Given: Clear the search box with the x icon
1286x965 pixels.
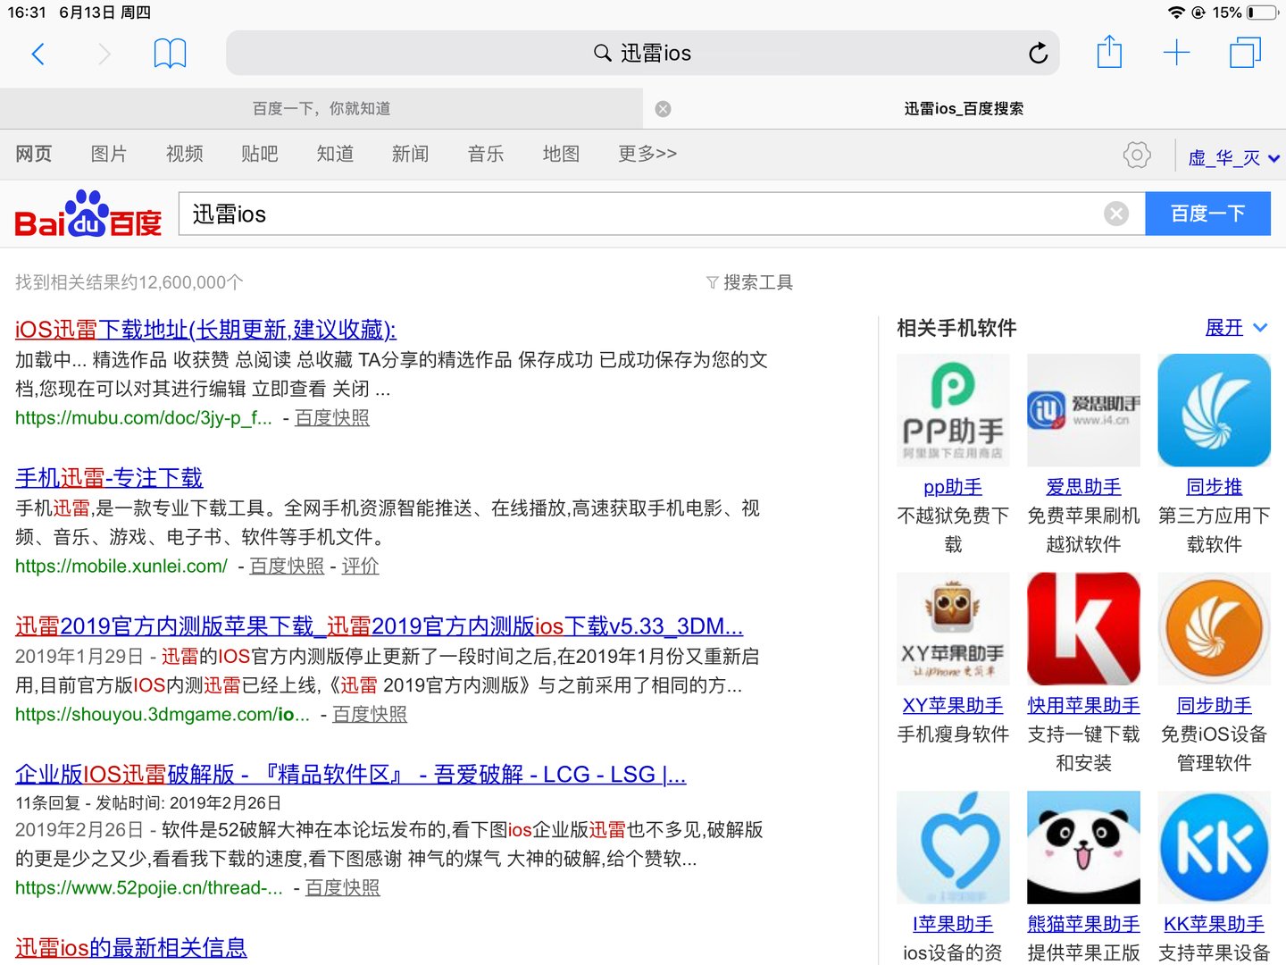Looking at the screenshot, I should pyautogui.click(x=1116, y=213).
